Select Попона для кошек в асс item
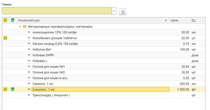Image resolution: width=210 pixels, height=110 pixels. pos(50,78)
